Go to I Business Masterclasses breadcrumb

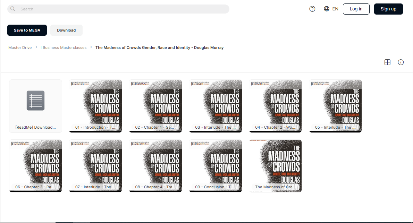tap(64, 48)
